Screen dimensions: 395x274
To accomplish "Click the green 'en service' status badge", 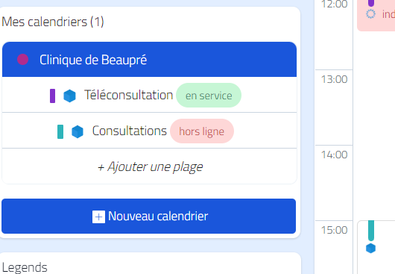I will pos(209,96).
